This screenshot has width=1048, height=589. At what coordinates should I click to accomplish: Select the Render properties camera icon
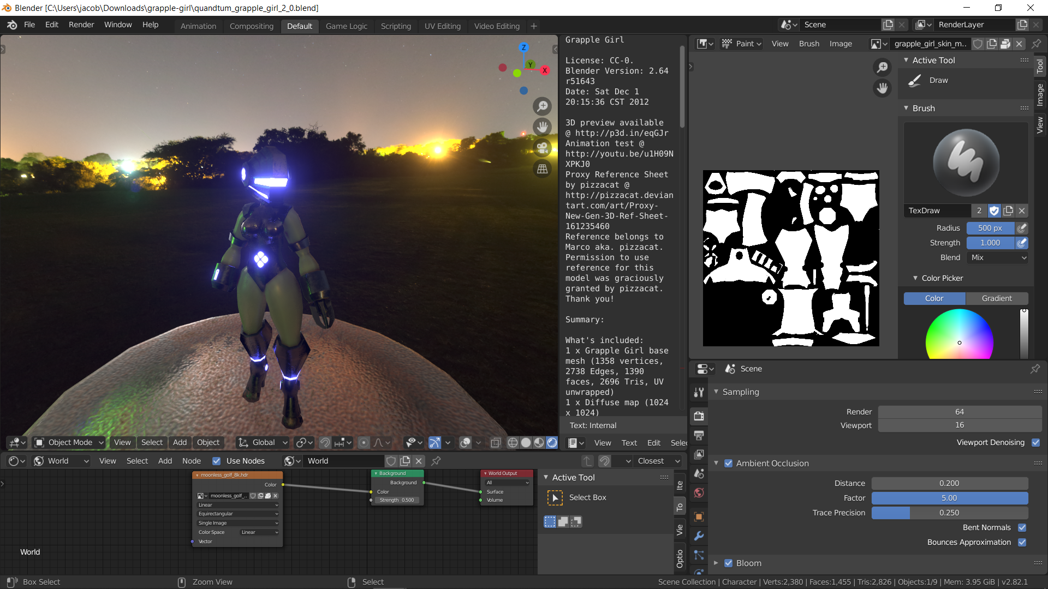click(699, 416)
